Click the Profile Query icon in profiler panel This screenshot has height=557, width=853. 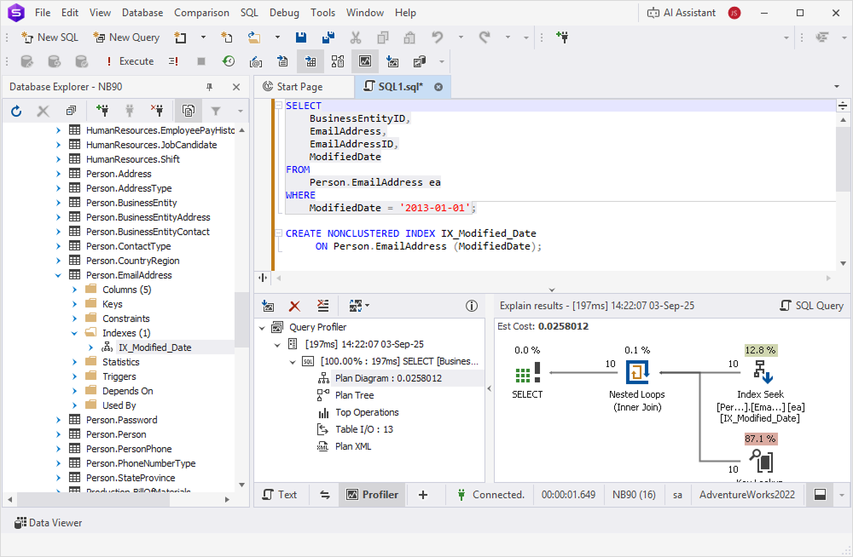pyautogui.click(x=268, y=305)
